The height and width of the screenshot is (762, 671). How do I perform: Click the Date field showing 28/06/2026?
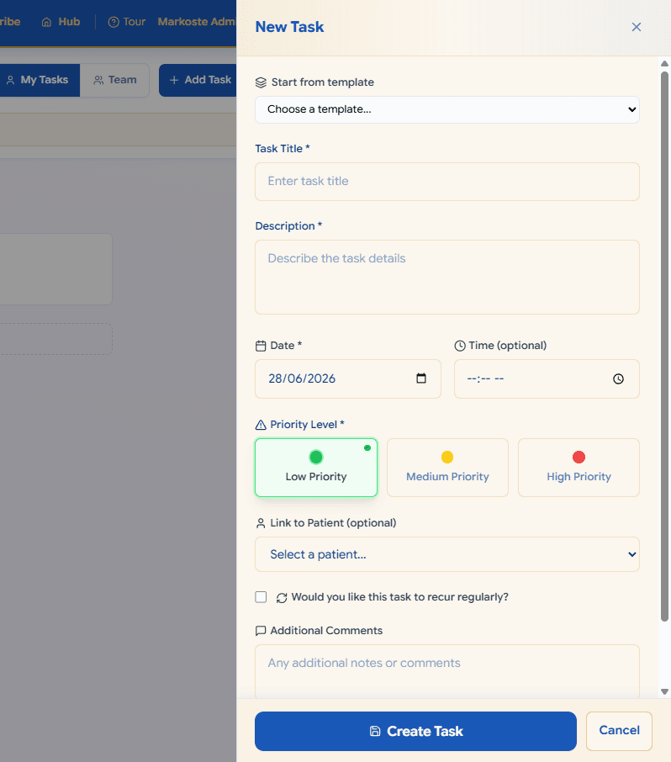tap(348, 378)
